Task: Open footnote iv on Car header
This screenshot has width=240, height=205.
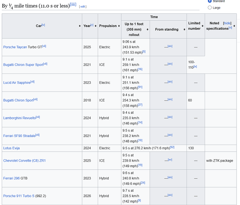Action: click(x=43, y=25)
